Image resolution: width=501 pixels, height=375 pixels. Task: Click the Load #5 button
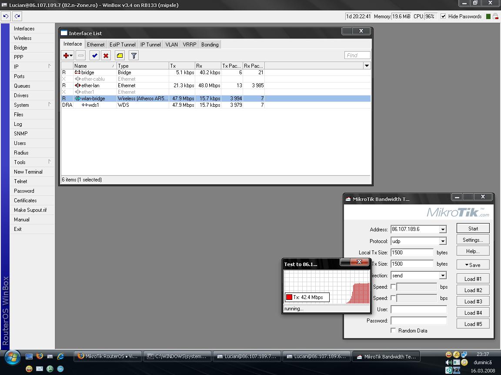(473, 324)
